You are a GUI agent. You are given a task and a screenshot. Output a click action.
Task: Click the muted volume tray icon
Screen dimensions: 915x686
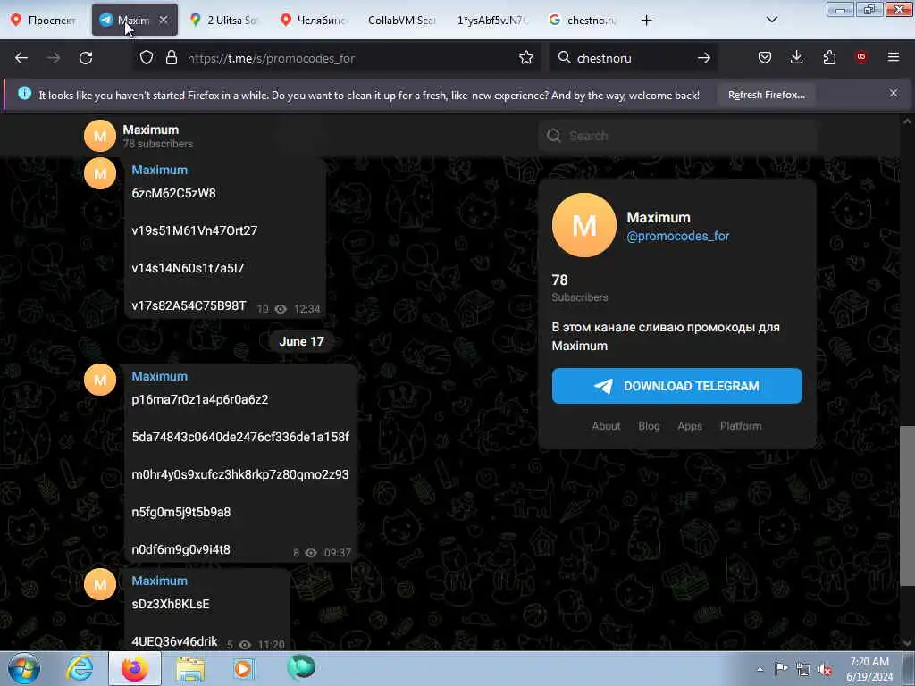click(825, 670)
